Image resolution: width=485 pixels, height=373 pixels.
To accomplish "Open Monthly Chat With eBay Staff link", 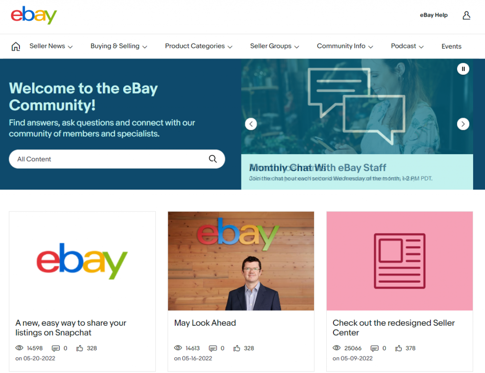I will [x=318, y=168].
